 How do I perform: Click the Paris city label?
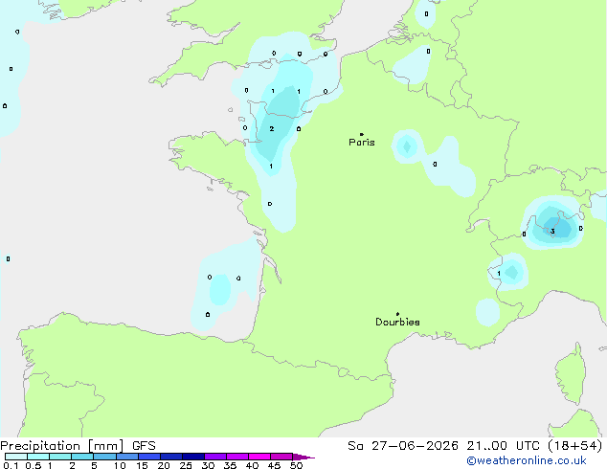(362, 143)
